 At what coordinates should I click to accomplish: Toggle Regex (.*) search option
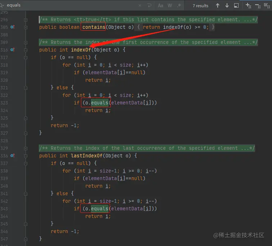[179, 5]
